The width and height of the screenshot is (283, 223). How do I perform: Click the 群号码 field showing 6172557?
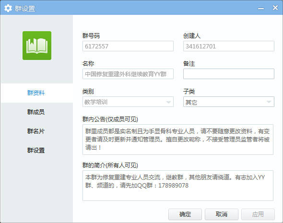coord(128,46)
